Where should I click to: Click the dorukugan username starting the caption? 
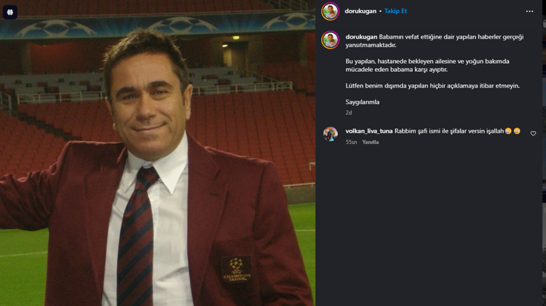(x=361, y=37)
